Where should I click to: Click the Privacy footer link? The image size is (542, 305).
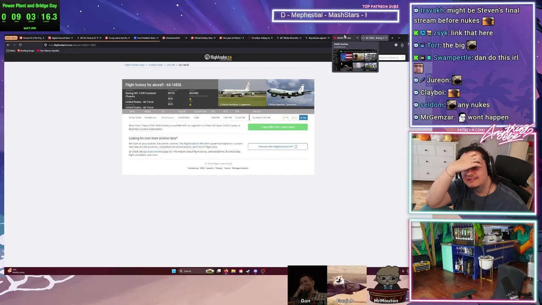(x=218, y=168)
